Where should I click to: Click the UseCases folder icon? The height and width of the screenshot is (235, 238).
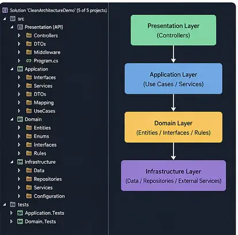(29, 111)
